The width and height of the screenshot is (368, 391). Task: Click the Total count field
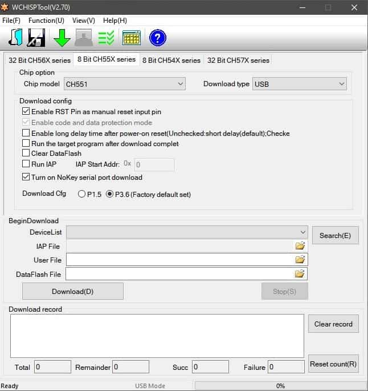52,367
